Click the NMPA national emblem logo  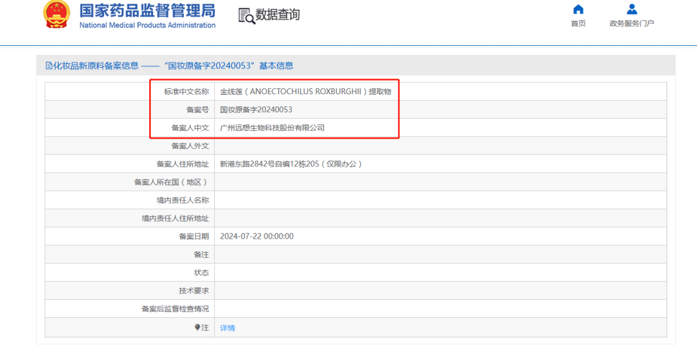coord(57,15)
